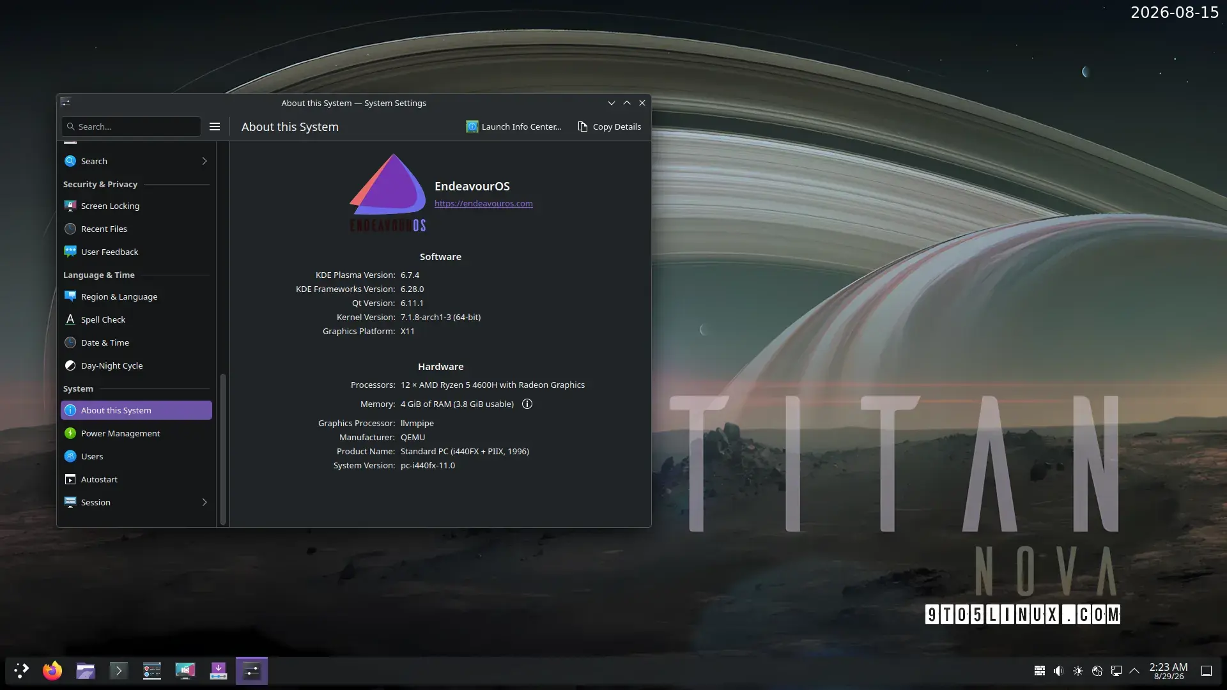Open Date & Time settings
Screen dimensions: 1227x690
coord(136,342)
